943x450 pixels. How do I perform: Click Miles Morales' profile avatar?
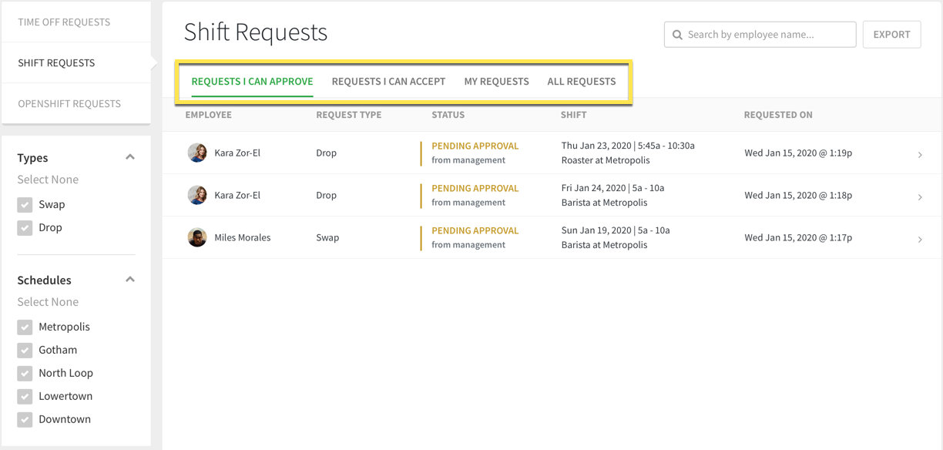(x=197, y=237)
